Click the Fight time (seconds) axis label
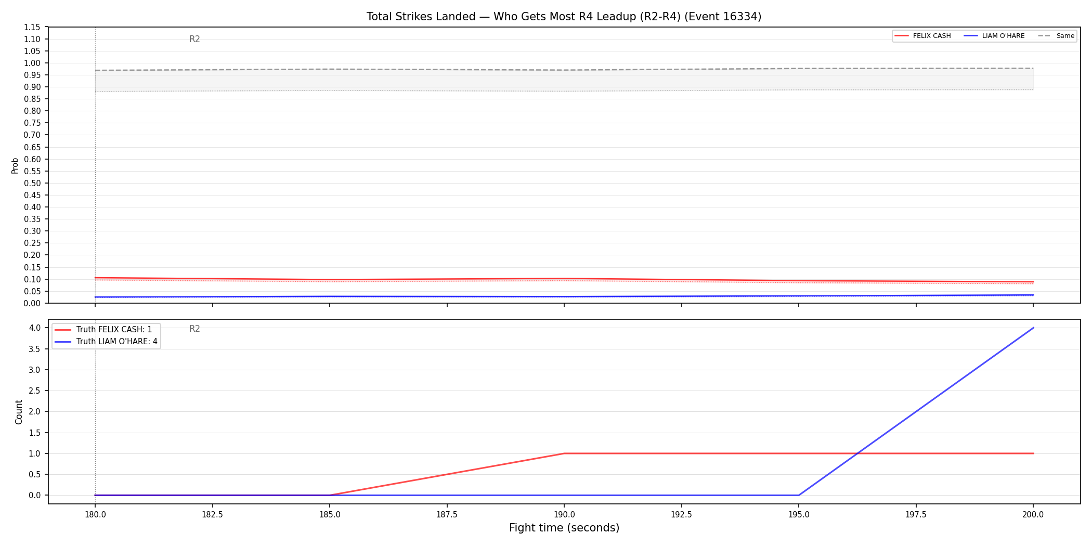Viewport: 1092px width, 546px height. click(x=564, y=528)
